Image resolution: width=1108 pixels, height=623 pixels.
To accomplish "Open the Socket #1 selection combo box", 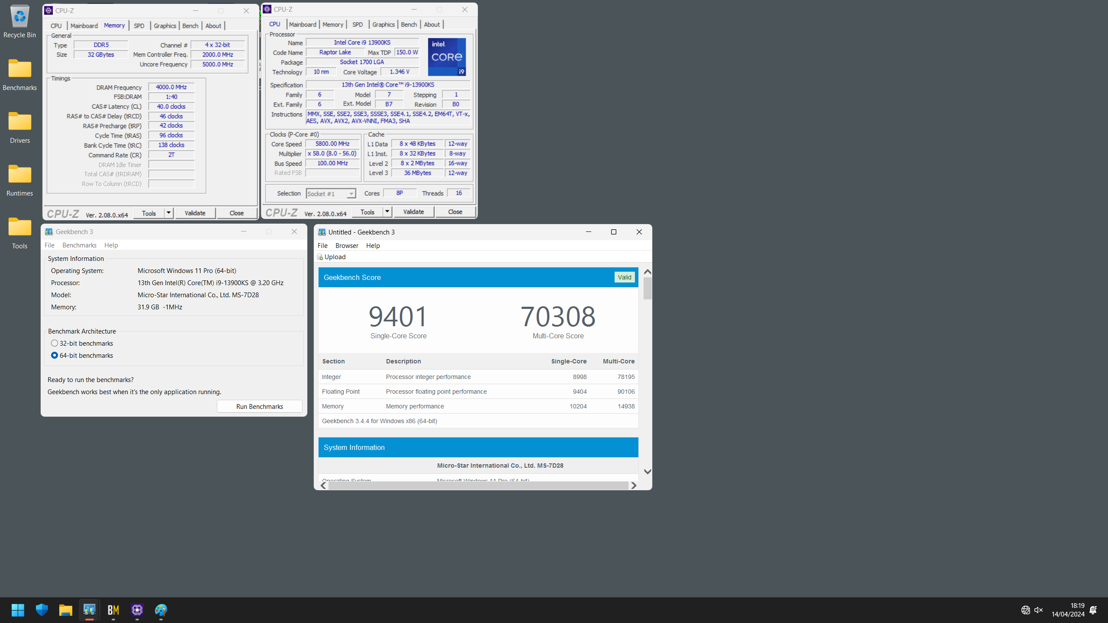I will coord(331,193).
